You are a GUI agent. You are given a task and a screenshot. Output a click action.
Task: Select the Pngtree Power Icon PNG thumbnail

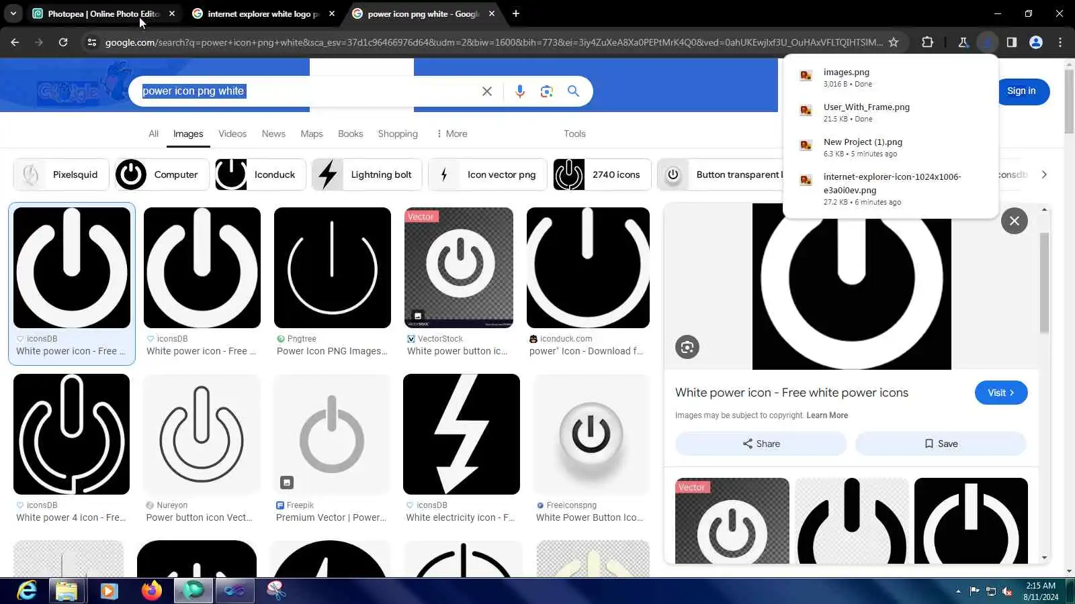(333, 268)
